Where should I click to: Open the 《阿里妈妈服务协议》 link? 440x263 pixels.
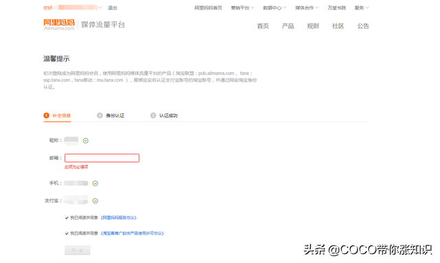[x=118, y=218]
